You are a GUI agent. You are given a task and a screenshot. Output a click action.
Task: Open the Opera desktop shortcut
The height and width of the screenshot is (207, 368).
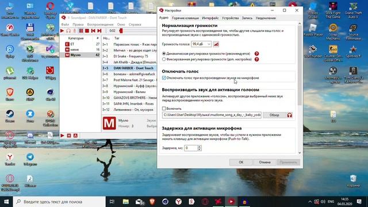click(x=50, y=10)
